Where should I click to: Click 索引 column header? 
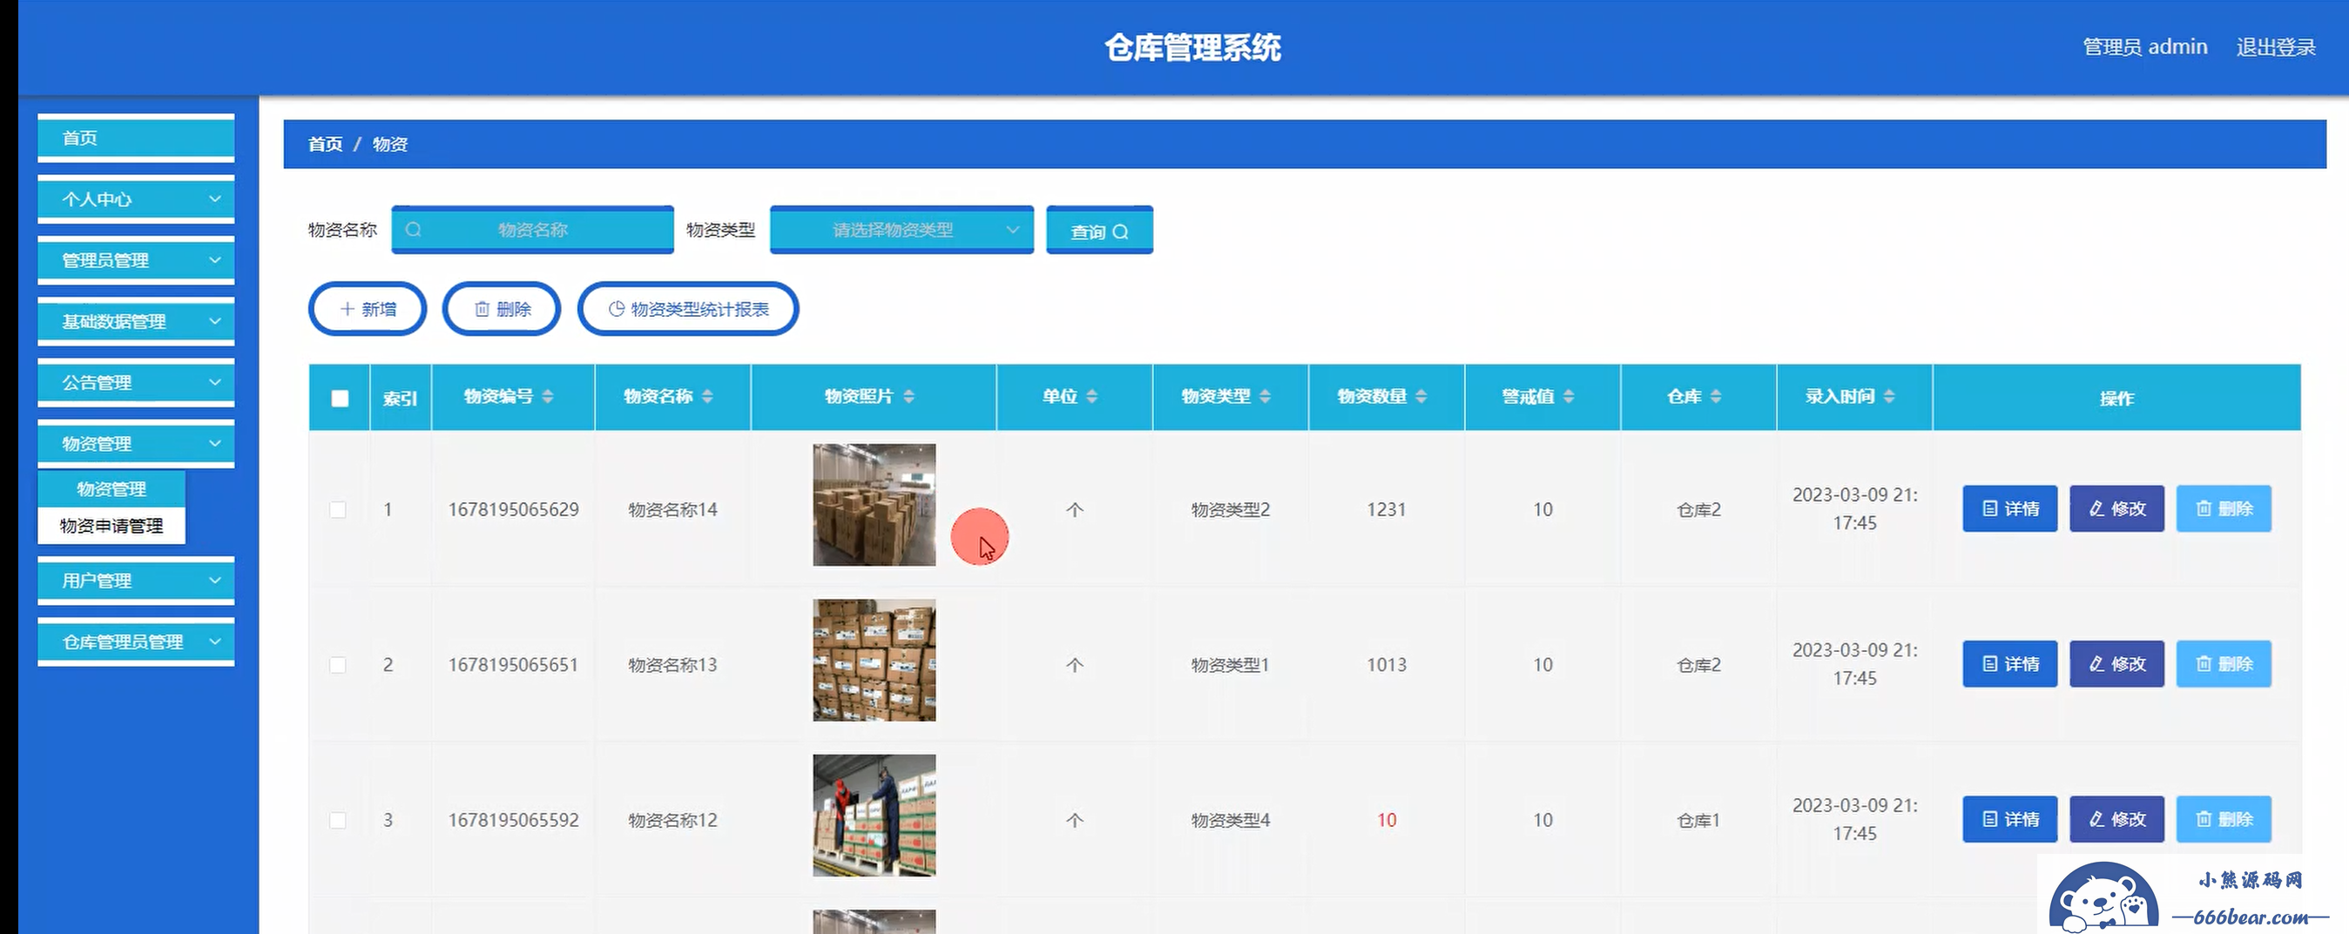[401, 398]
